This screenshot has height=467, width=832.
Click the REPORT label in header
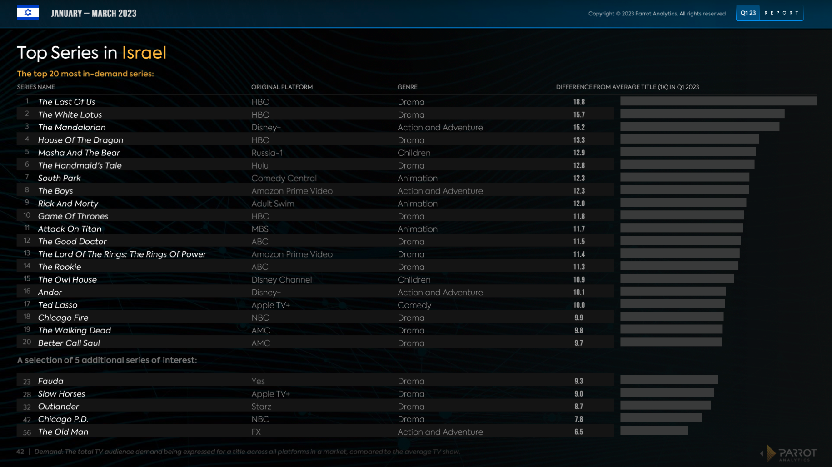coord(782,13)
